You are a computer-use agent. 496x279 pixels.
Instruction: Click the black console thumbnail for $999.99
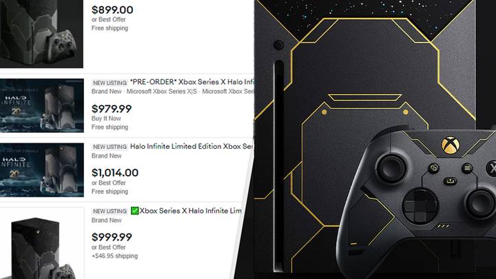43,244
